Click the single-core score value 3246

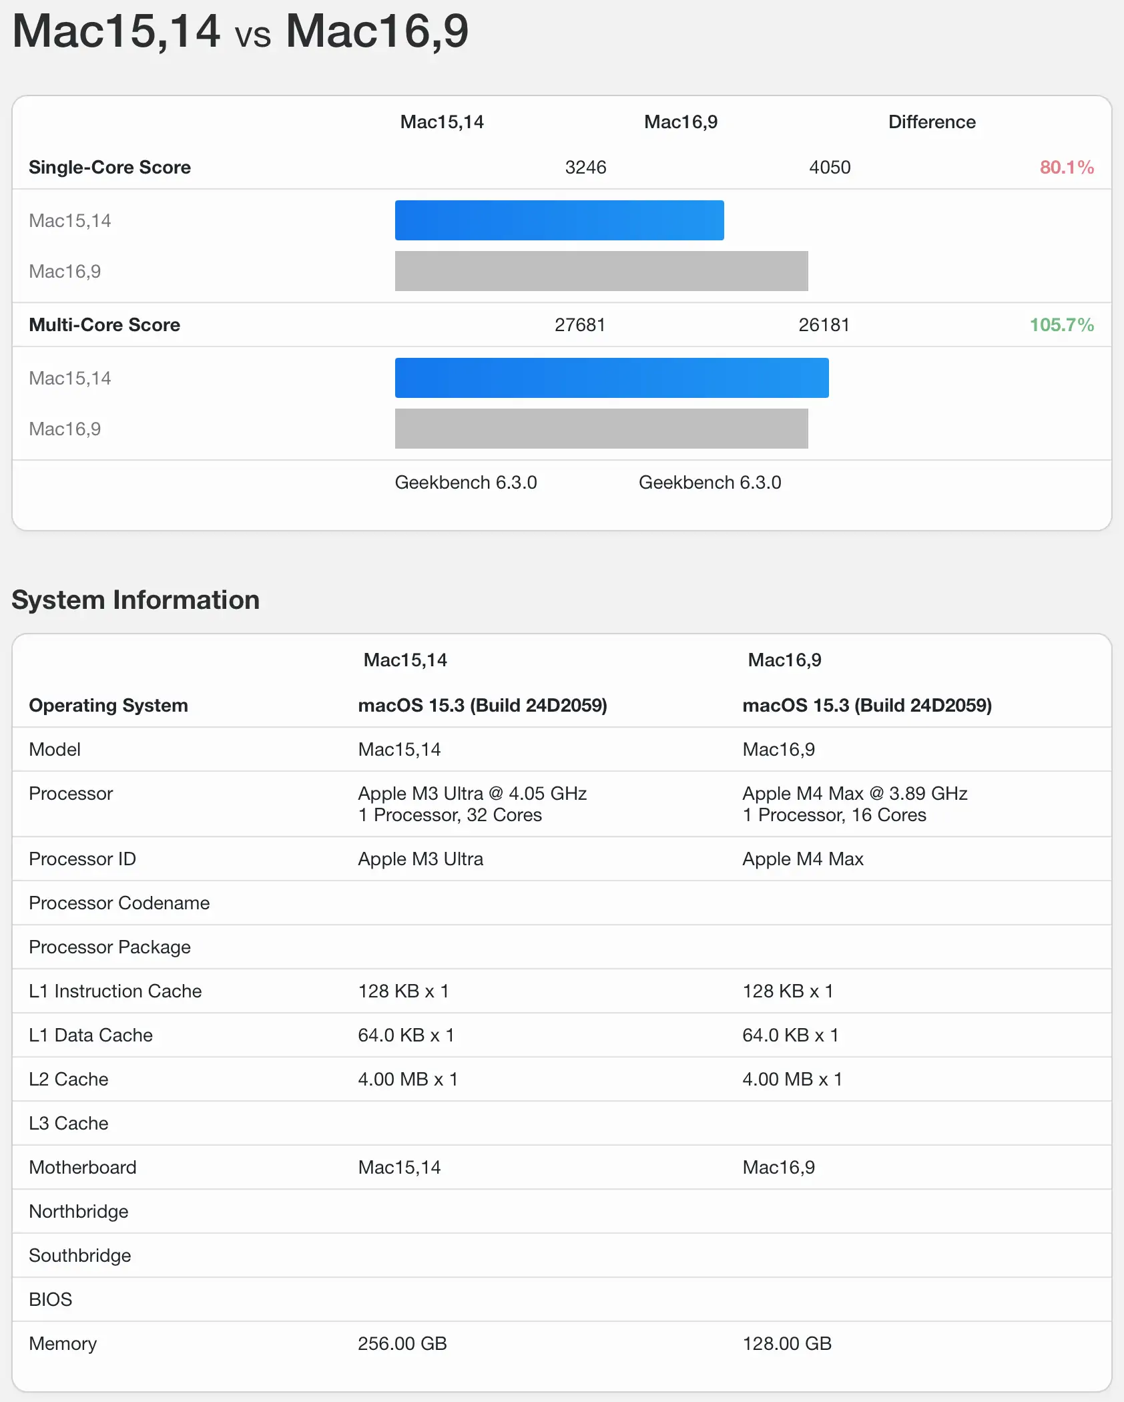pyautogui.click(x=585, y=167)
